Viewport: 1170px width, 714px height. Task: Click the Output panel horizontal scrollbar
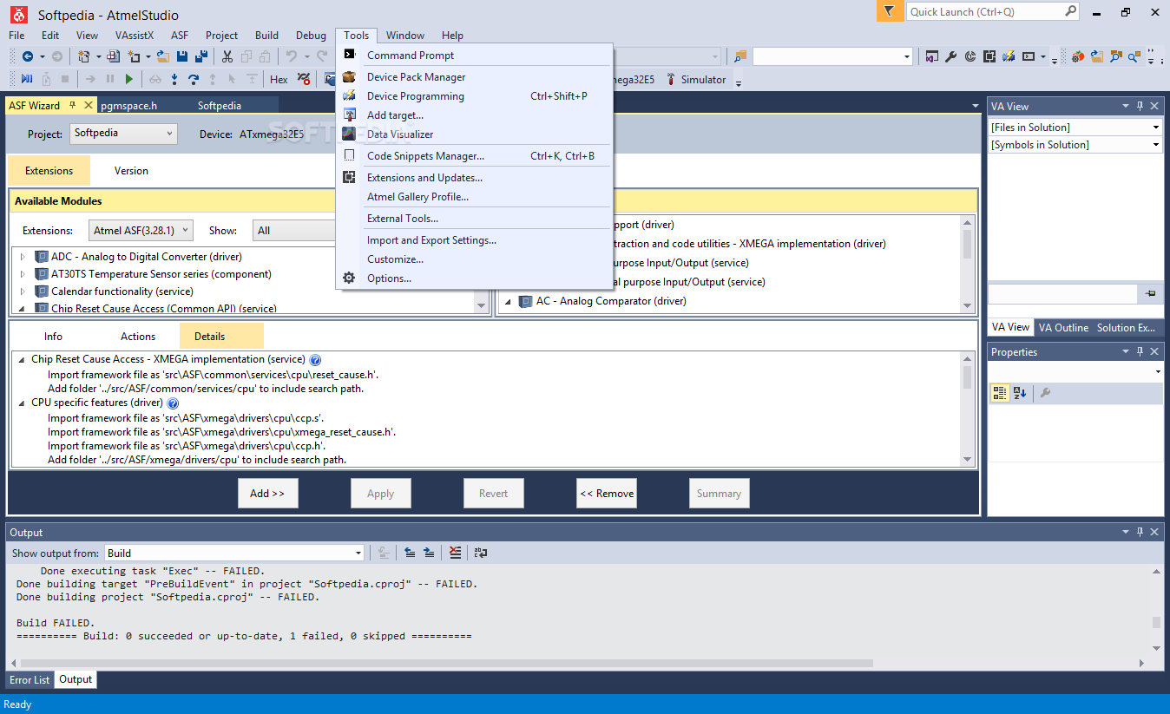448,663
